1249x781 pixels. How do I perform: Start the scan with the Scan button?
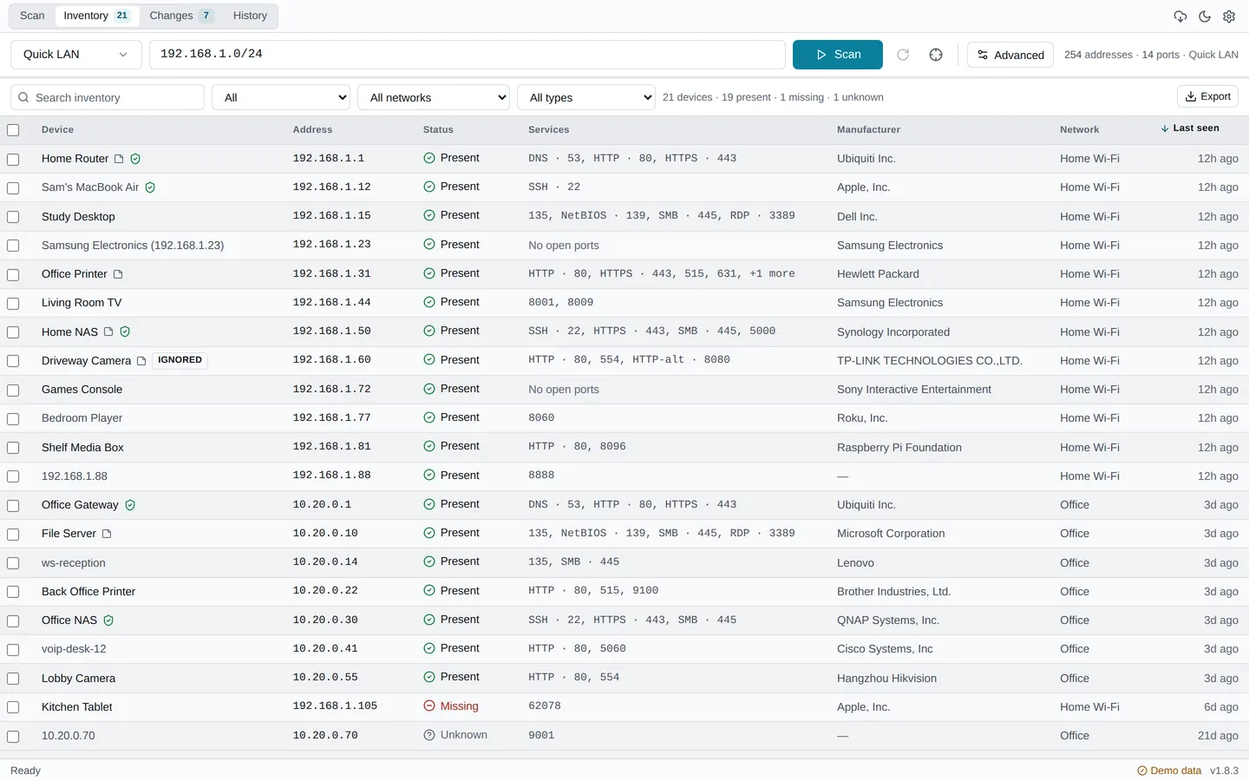click(838, 55)
